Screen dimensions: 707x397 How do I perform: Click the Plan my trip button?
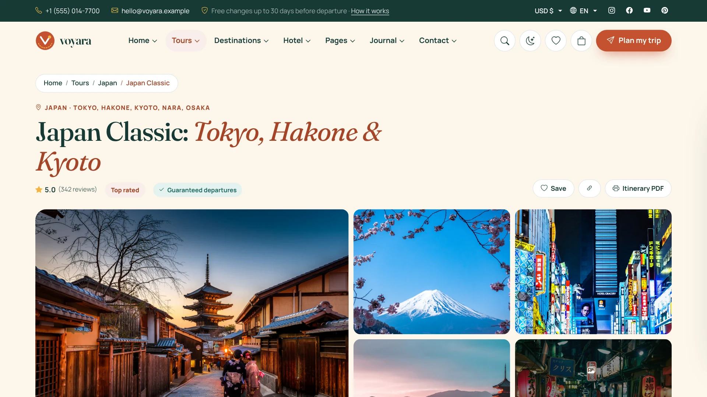pyautogui.click(x=634, y=41)
